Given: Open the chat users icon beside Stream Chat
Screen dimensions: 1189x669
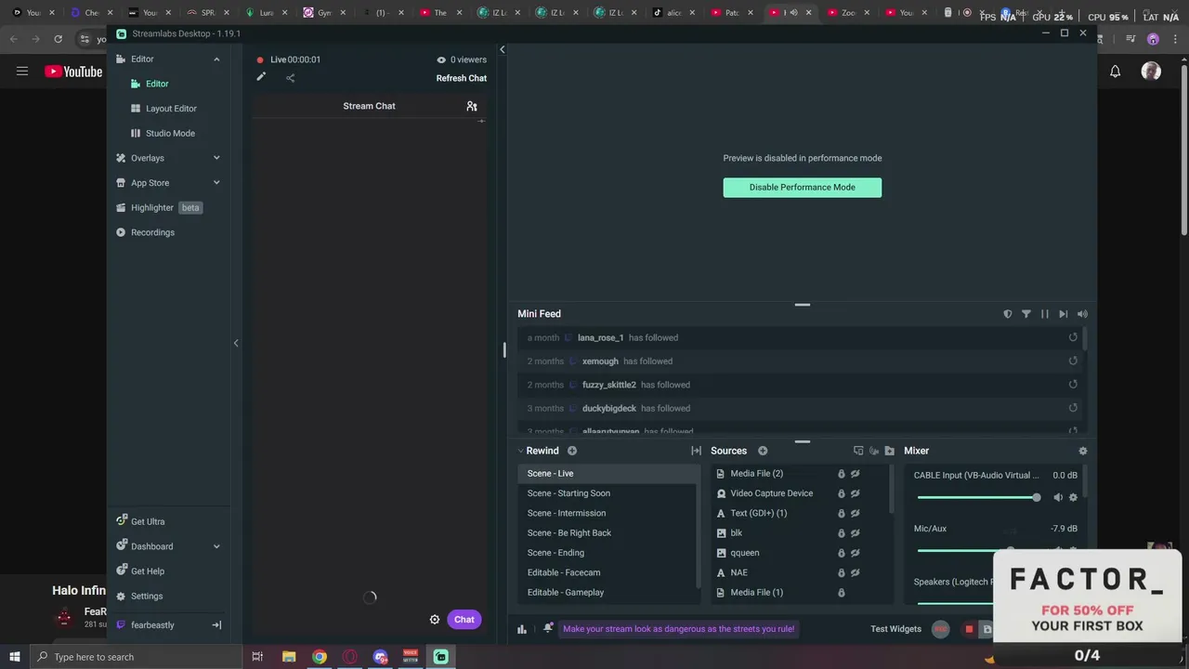Looking at the screenshot, I should tap(472, 106).
